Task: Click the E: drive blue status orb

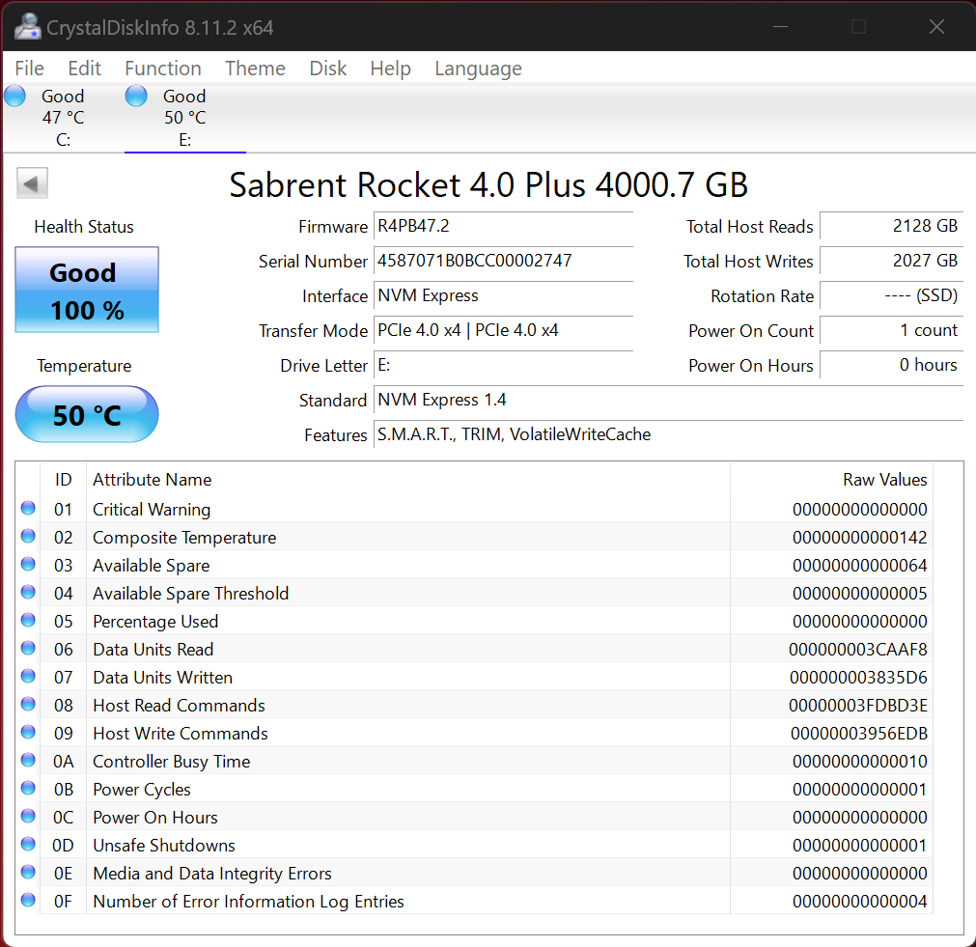Action: [x=137, y=96]
